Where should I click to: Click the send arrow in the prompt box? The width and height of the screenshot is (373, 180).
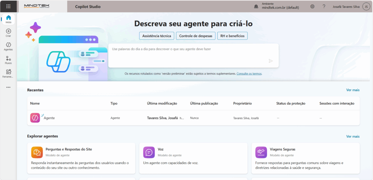click(271, 61)
